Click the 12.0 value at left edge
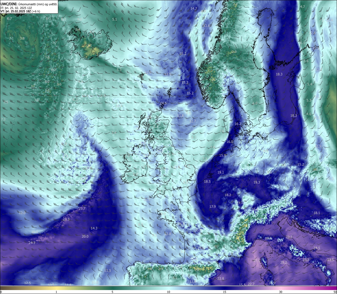This screenshot has width=337, height=294. tap(22, 213)
